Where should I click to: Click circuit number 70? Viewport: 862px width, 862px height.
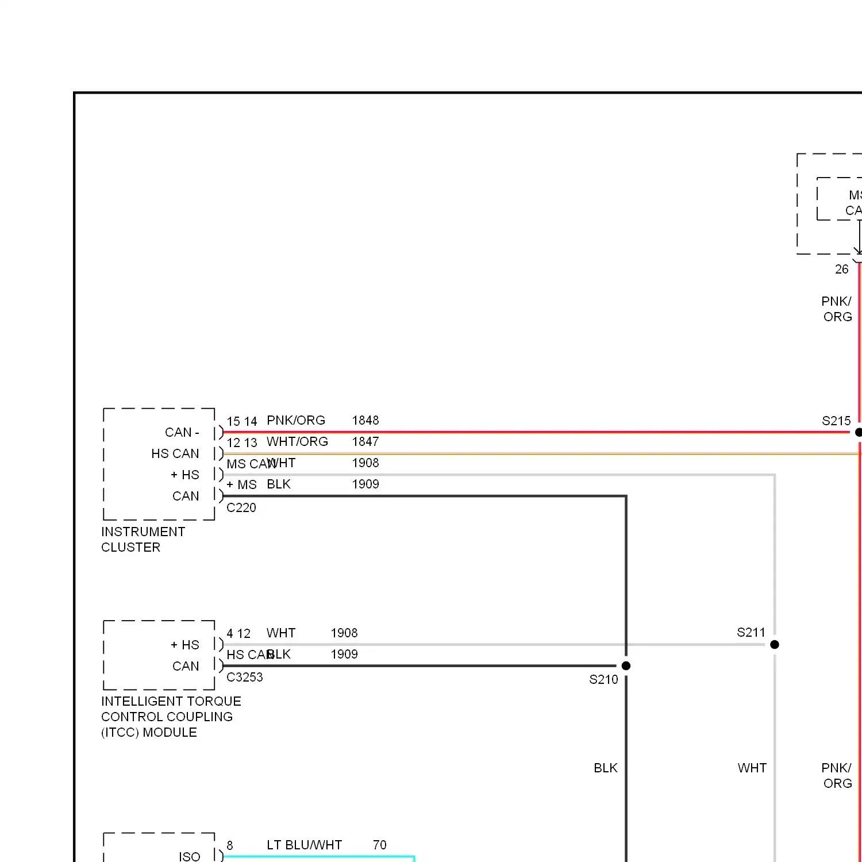click(x=380, y=845)
